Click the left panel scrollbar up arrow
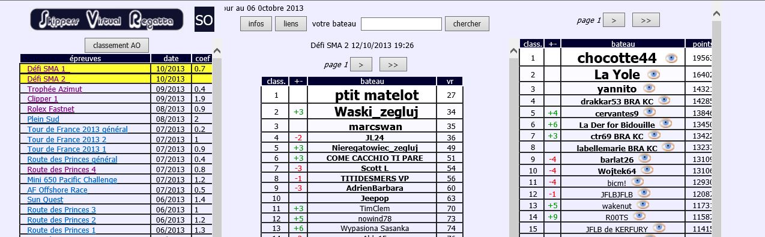 pos(217,50)
